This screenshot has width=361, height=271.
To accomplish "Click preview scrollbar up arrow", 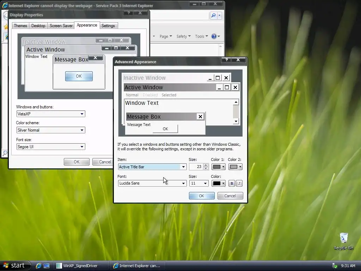I will coord(236,102).
